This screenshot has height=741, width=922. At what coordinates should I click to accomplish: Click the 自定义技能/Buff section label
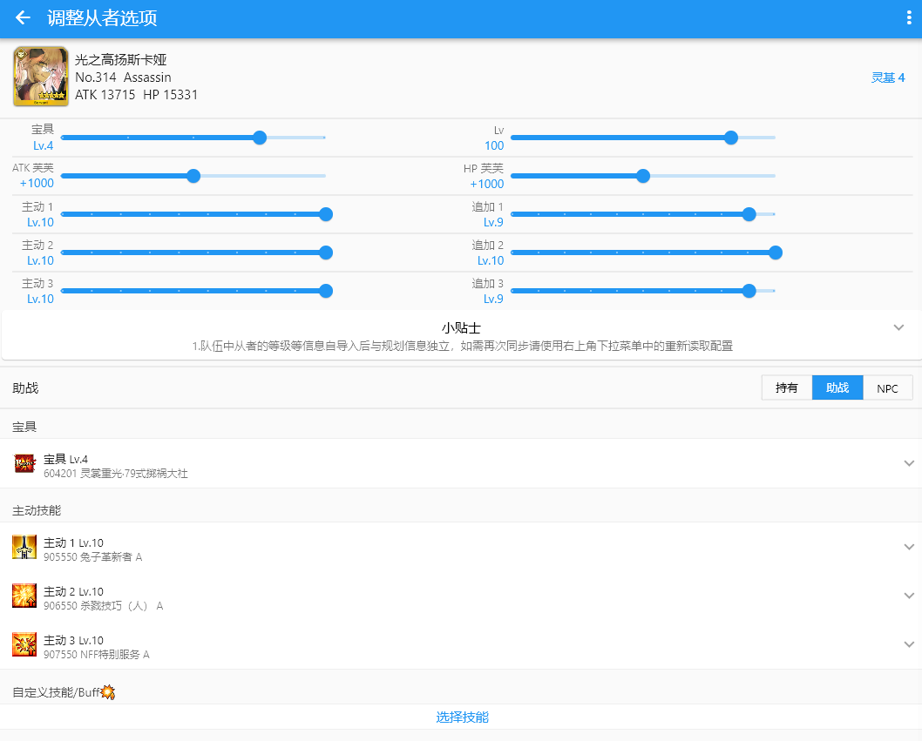click(x=56, y=692)
